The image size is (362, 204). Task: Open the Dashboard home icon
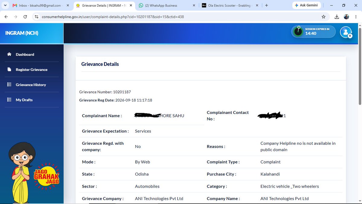pyautogui.click(x=9, y=54)
